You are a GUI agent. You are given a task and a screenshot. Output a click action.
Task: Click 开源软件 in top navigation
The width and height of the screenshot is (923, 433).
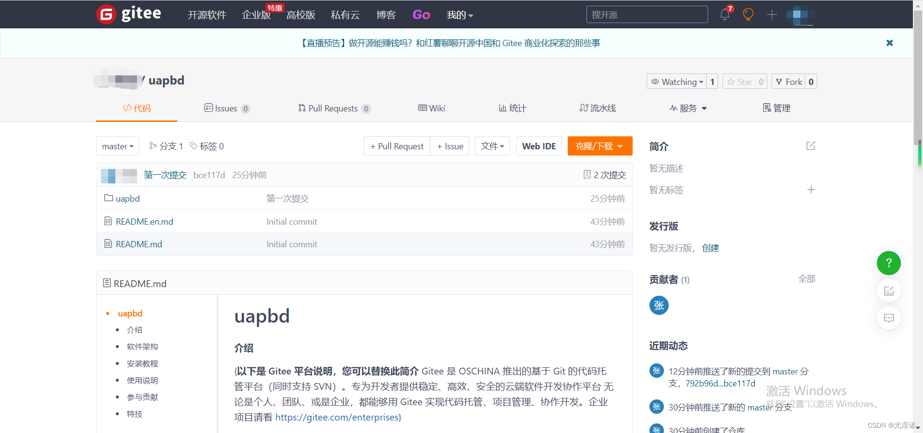click(207, 15)
